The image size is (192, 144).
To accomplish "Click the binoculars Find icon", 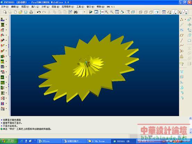I will 76,12.
